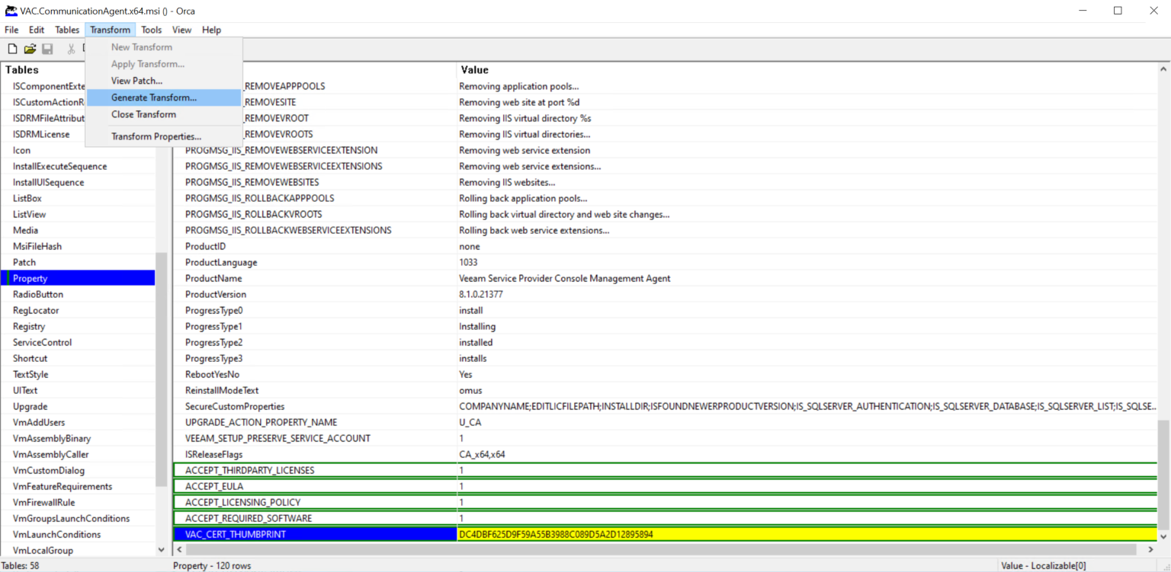Click the New file icon on the toolbar
Image resolution: width=1171 pixels, height=572 pixels.
[x=12, y=48]
